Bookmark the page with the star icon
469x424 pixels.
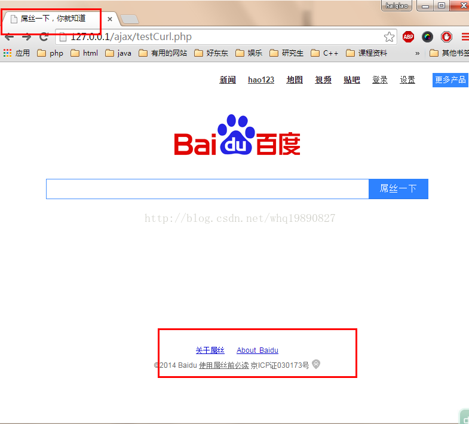(x=389, y=37)
